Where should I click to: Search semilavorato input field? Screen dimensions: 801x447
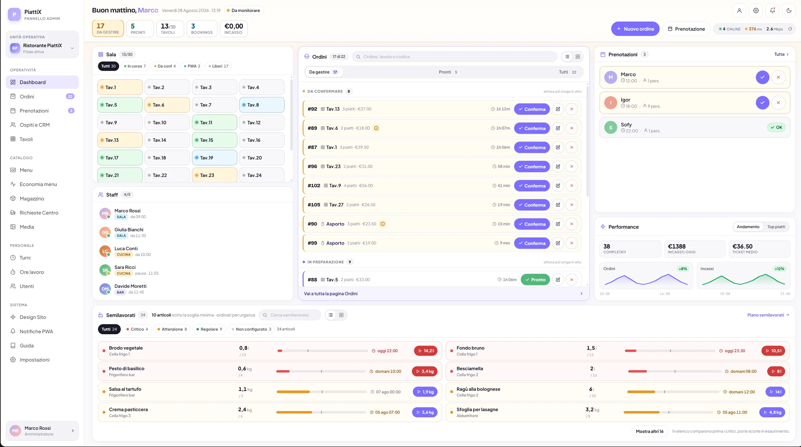click(290, 315)
